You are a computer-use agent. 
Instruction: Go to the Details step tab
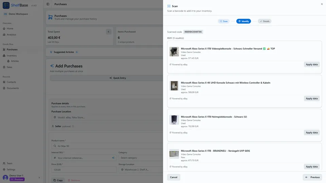click(265, 21)
